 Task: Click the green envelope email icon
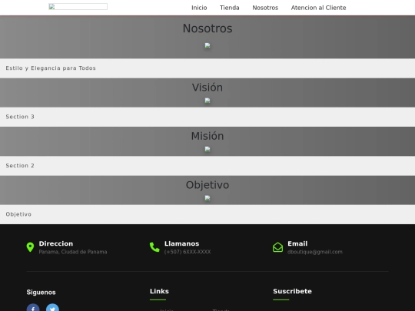[278, 247]
